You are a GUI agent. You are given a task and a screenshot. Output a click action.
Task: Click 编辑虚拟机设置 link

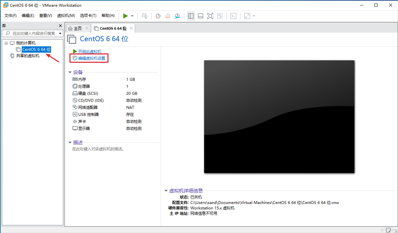coord(91,58)
